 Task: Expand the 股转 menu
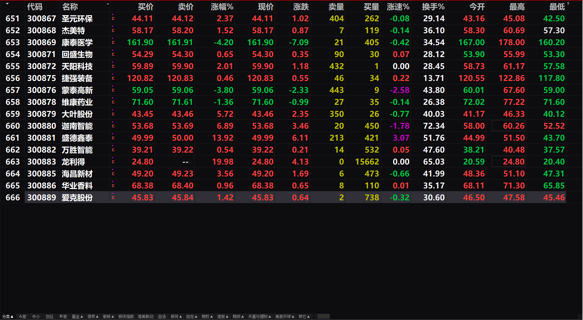click(109, 316)
